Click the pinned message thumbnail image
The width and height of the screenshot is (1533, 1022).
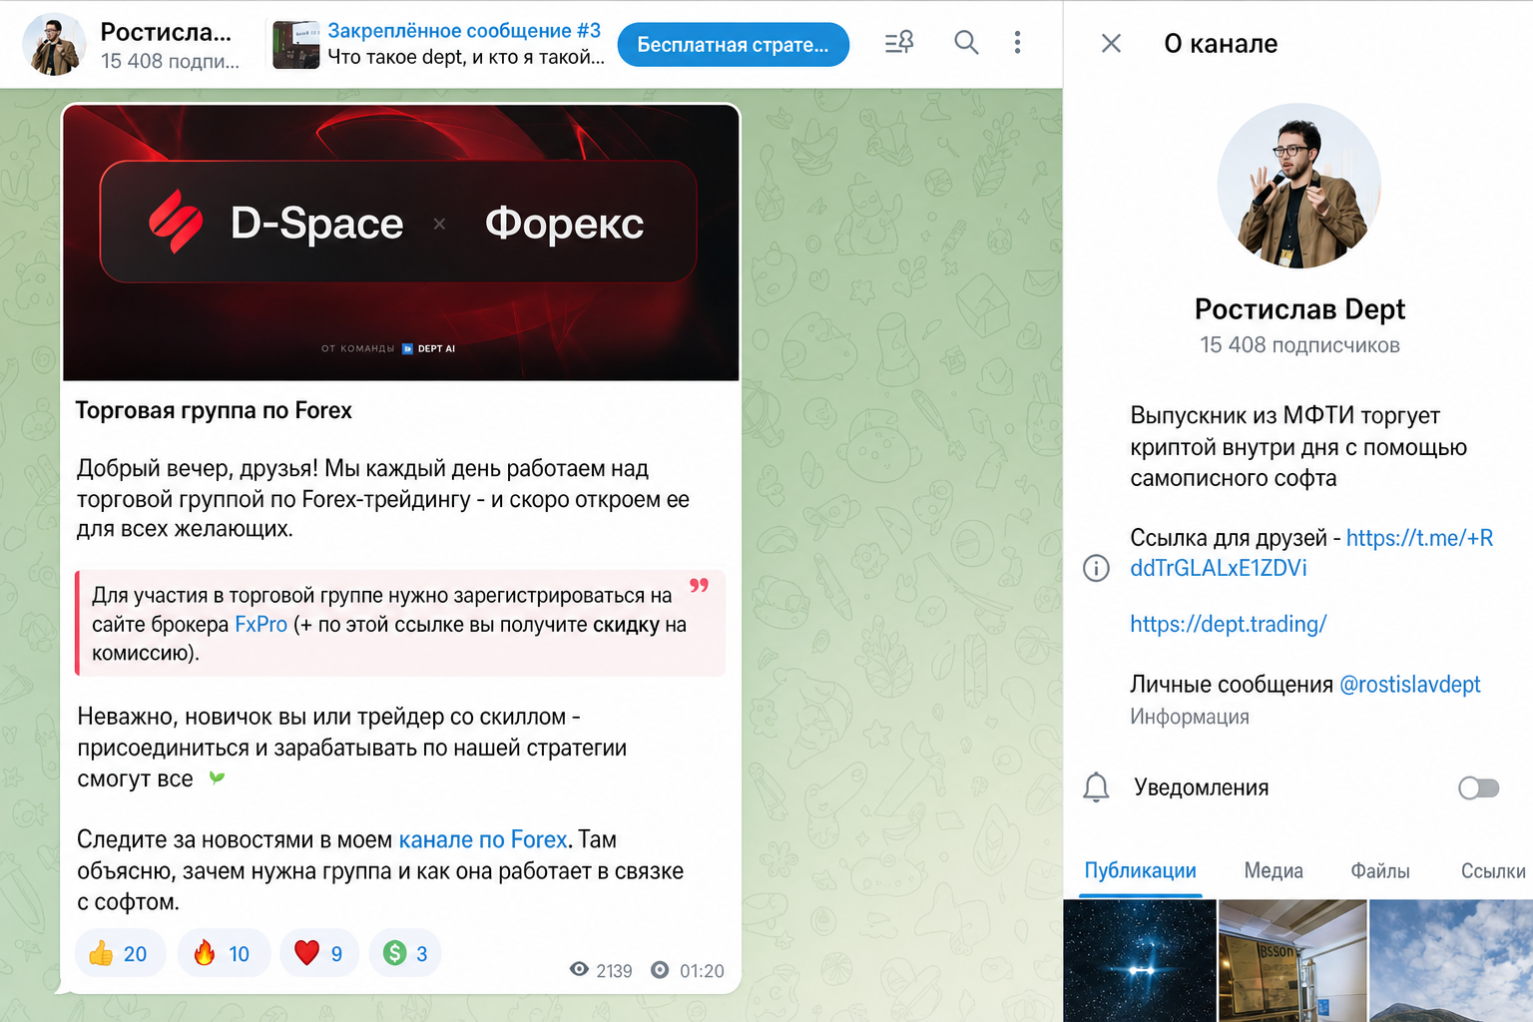tap(296, 45)
